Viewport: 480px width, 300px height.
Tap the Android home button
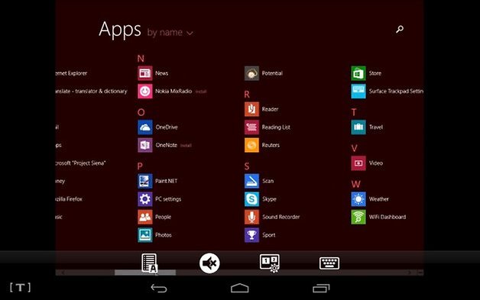pos(240,288)
